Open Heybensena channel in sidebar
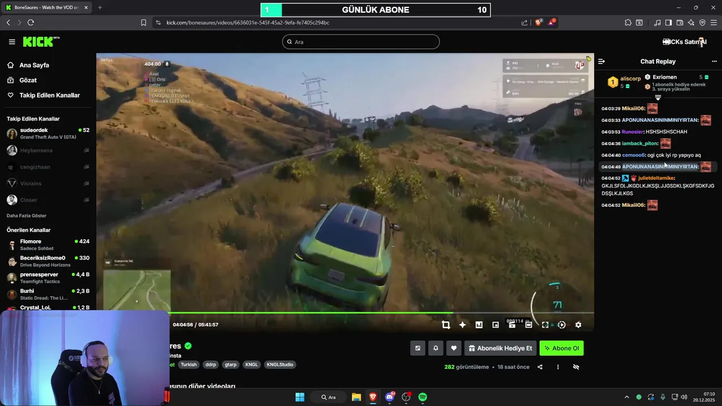 tap(47, 151)
